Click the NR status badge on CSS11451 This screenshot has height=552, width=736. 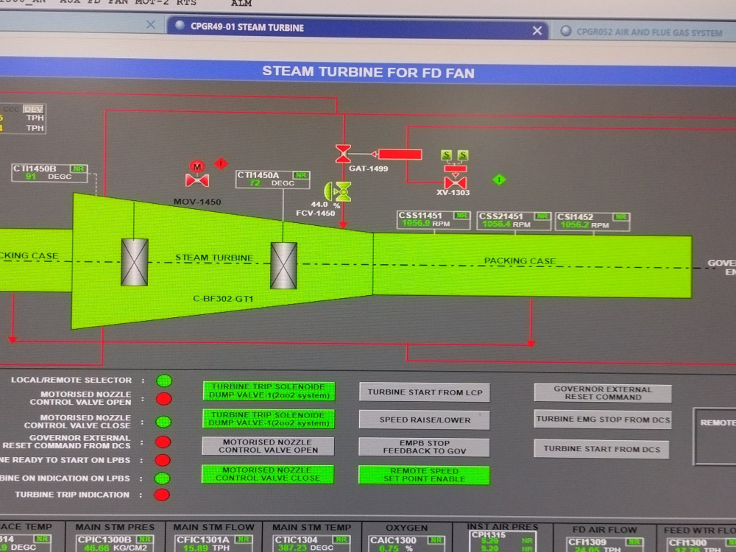pyautogui.click(x=461, y=216)
